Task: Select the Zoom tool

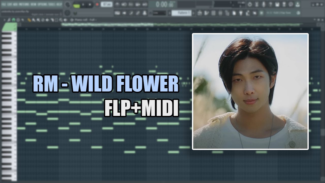Action: 61,20
